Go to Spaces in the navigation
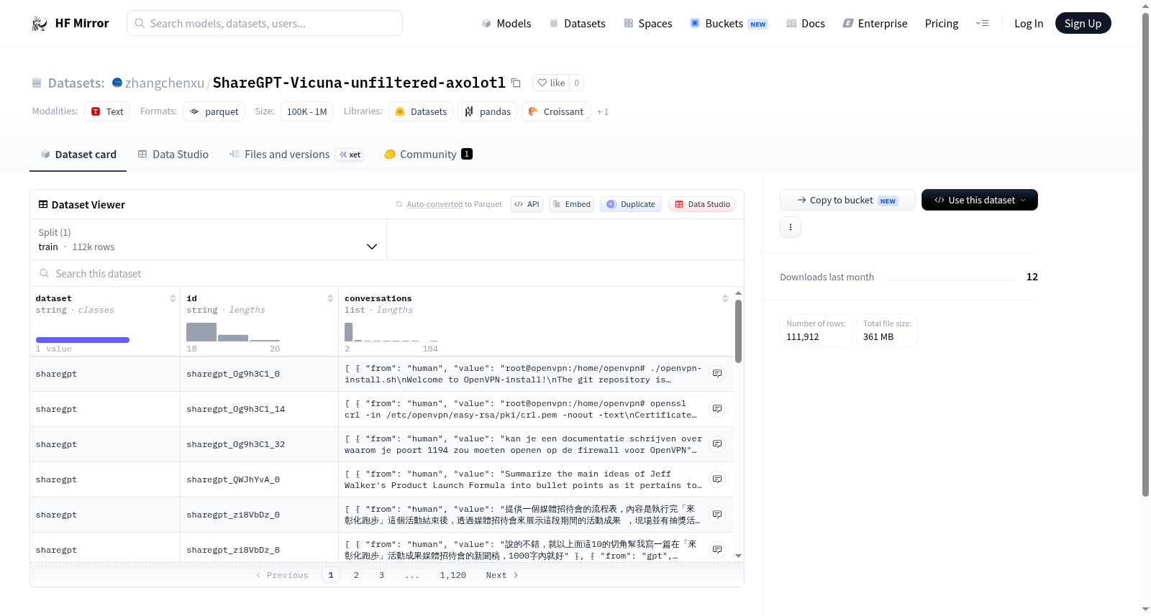Image resolution: width=1151 pixels, height=616 pixels. pos(647,24)
